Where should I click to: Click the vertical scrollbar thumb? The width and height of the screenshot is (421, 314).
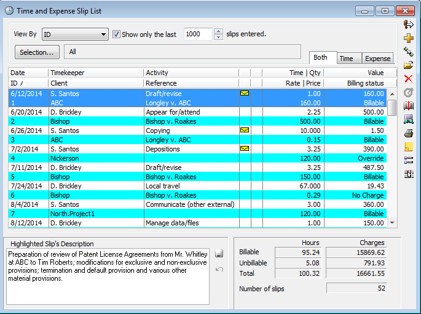392,107
